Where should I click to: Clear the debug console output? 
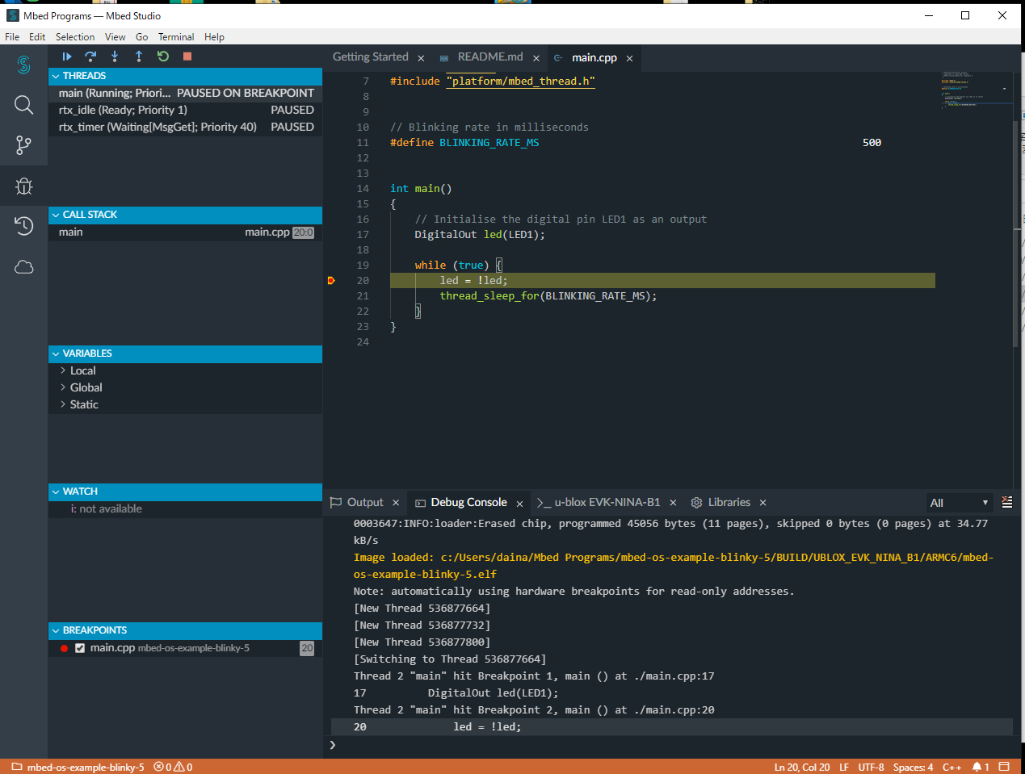click(x=1006, y=502)
